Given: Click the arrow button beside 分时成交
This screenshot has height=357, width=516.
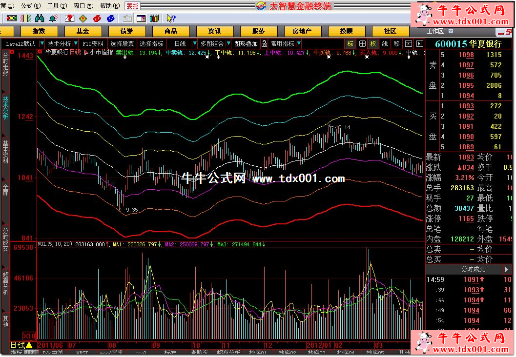Looking at the screenshot, I should click(506, 269).
